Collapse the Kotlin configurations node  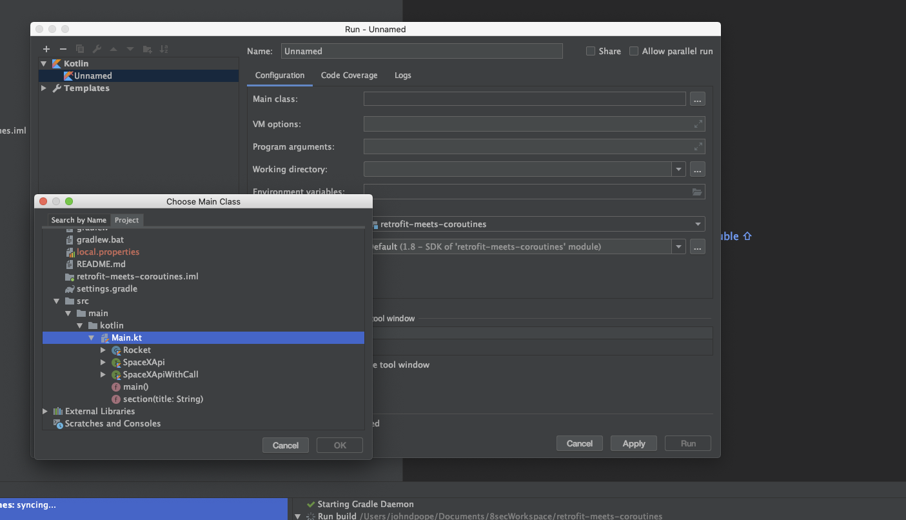point(44,64)
